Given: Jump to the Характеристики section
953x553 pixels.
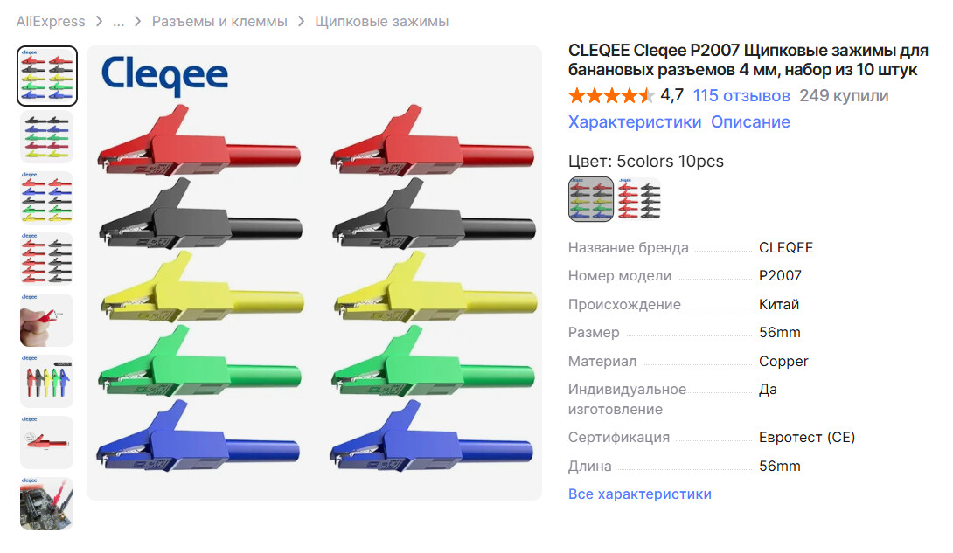Looking at the screenshot, I should [635, 122].
